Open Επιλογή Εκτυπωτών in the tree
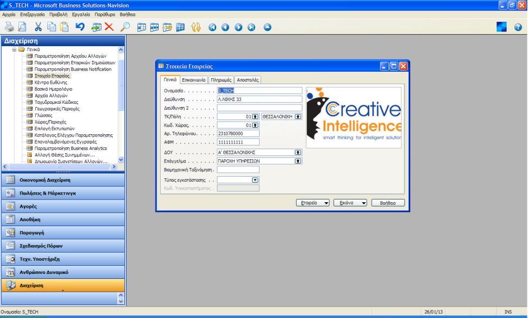This screenshot has width=528, height=318. click(x=54, y=128)
